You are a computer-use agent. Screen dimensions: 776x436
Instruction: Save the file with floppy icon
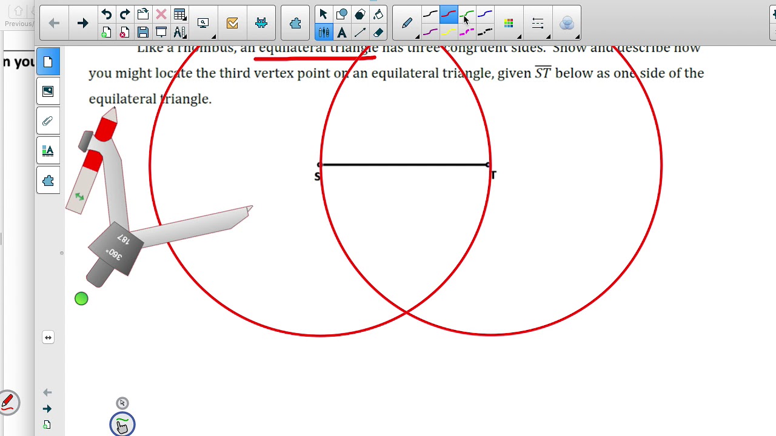[x=143, y=32]
